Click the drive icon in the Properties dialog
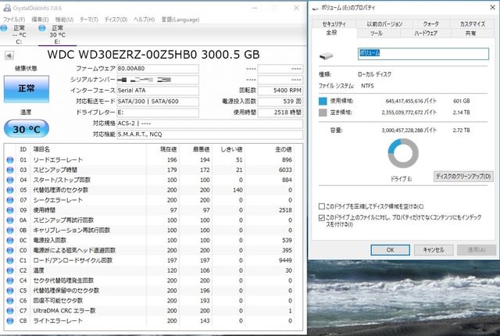 point(326,56)
